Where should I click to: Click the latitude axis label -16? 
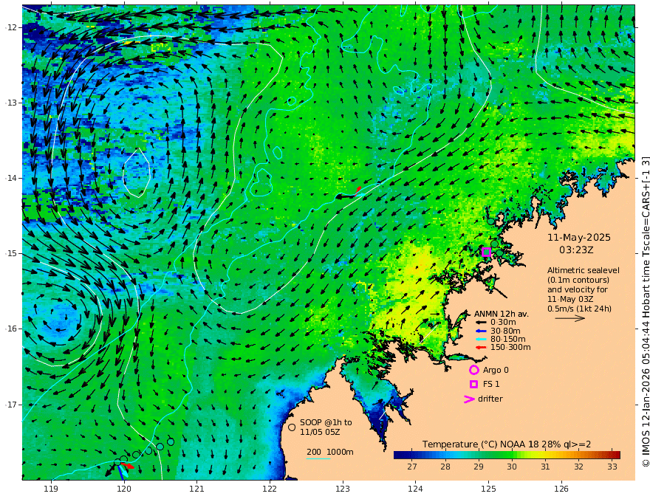pos(12,329)
